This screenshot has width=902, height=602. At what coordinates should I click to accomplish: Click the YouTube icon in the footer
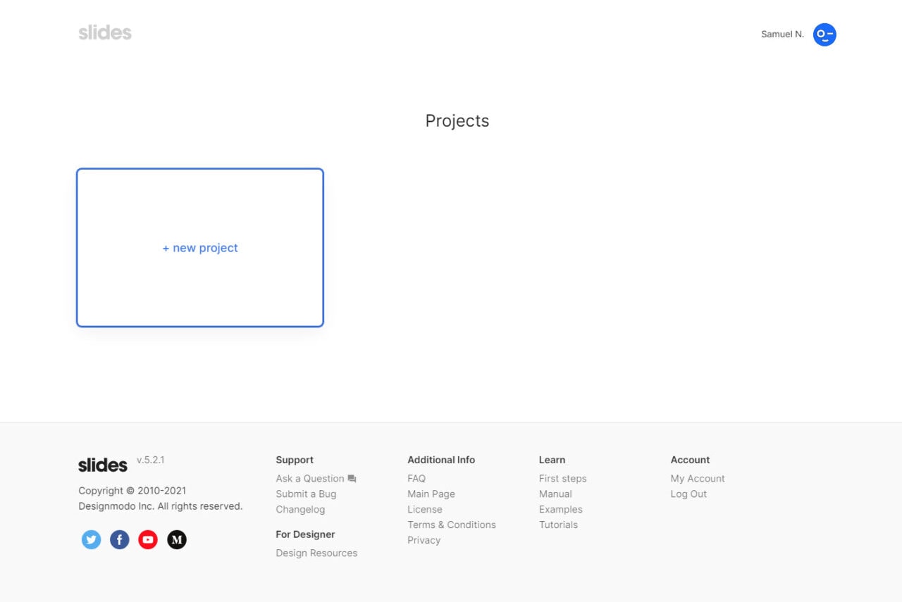pos(147,539)
